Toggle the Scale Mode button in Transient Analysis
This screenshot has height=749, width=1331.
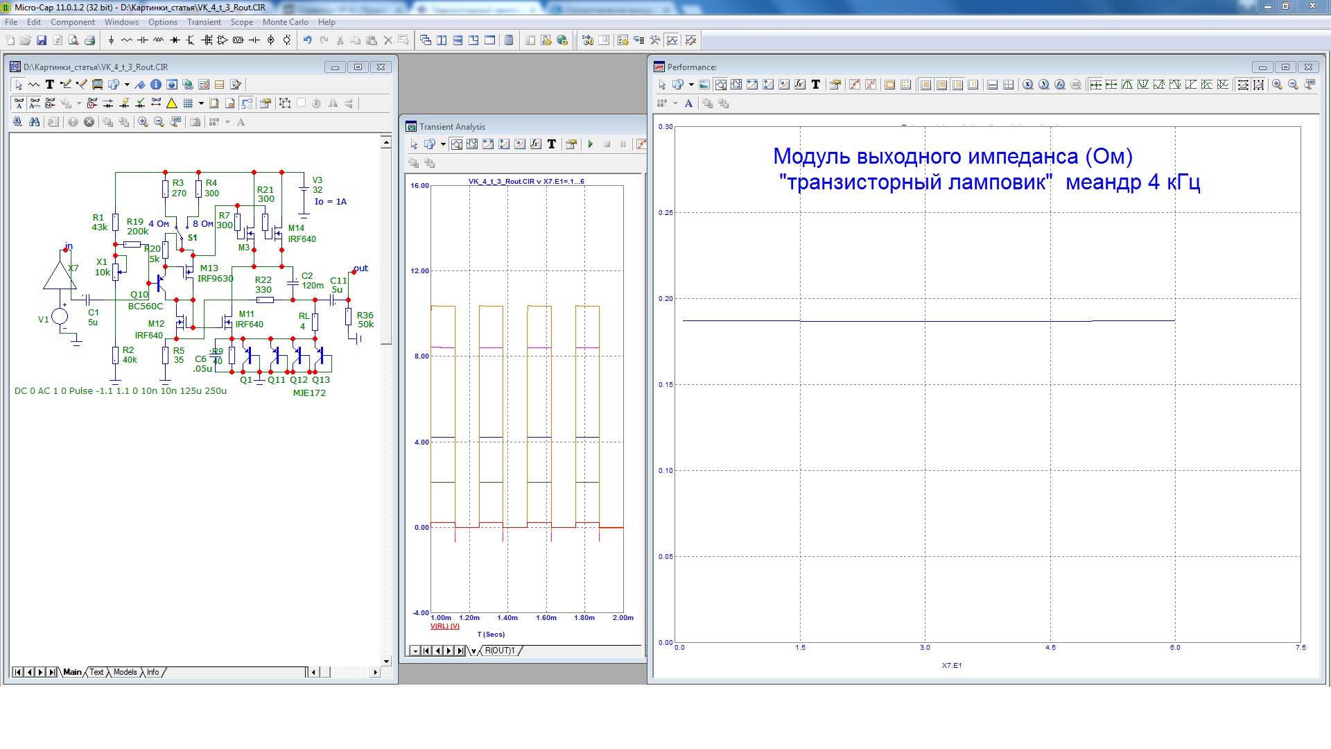457,144
